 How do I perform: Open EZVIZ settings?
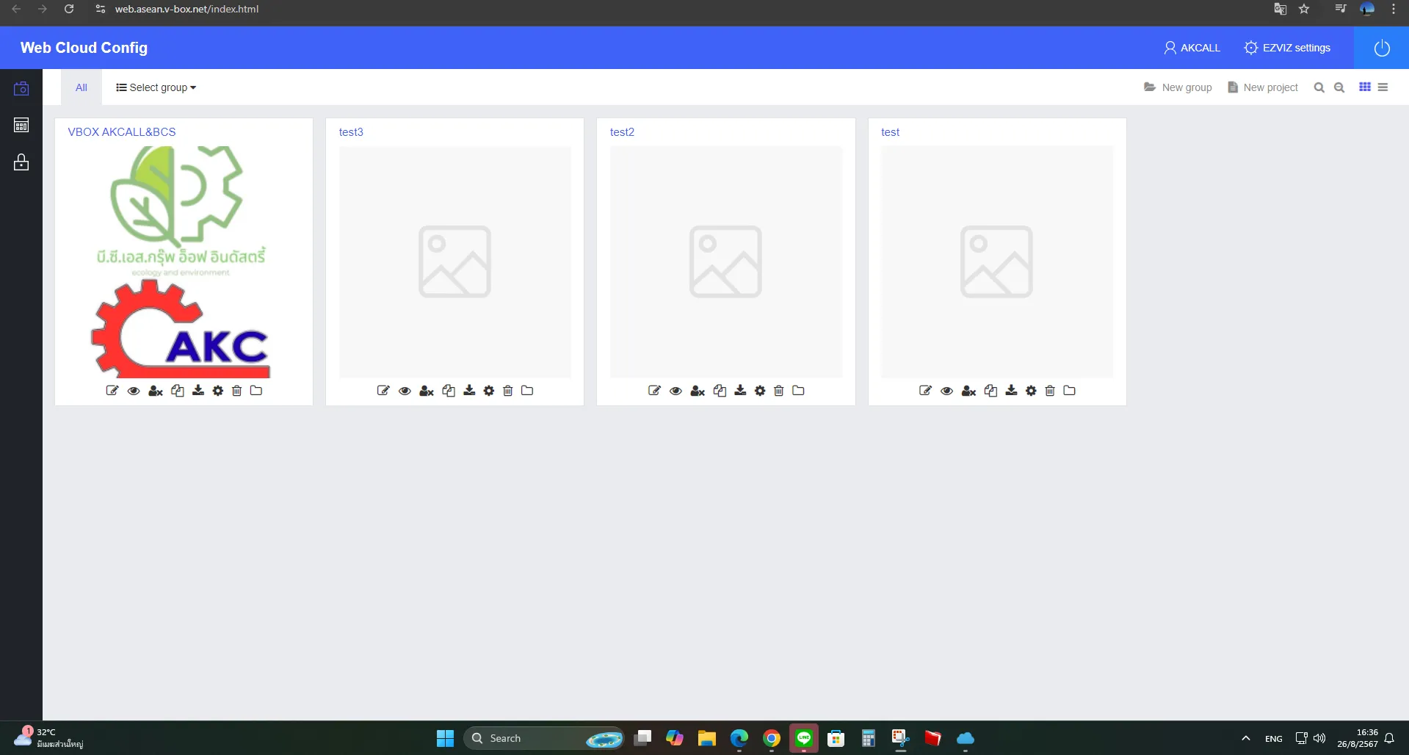coord(1287,48)
